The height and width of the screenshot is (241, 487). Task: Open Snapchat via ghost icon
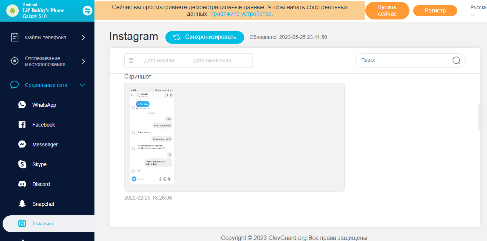(x=22, y=204)
